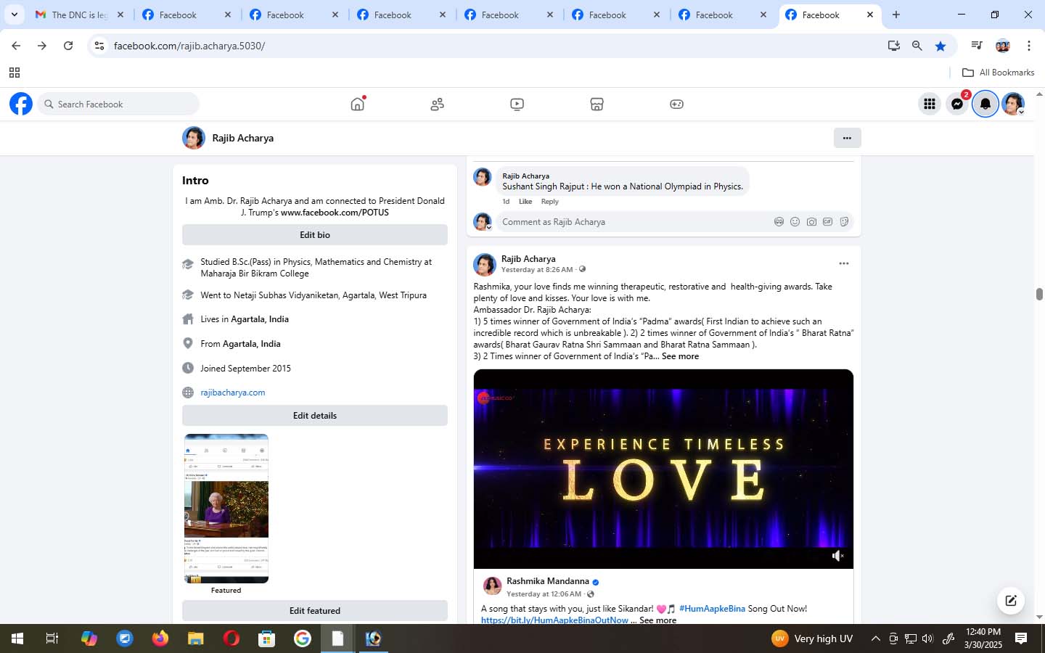Open the emoji picker in comment box

coord(795,222)
